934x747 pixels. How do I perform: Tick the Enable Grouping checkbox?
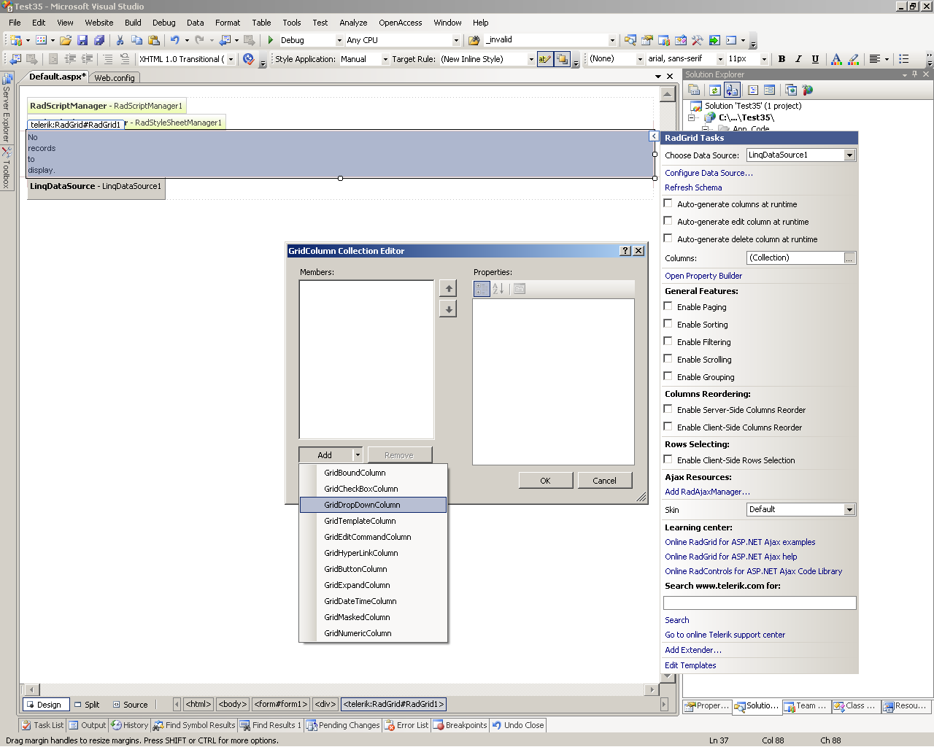(x=668, y=376)
